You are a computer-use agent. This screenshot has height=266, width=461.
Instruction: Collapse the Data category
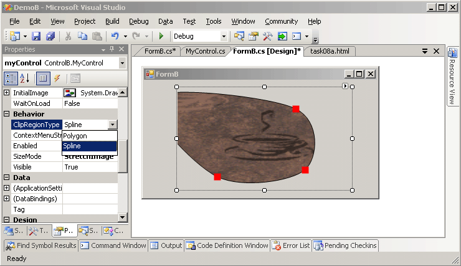point(6,178)
